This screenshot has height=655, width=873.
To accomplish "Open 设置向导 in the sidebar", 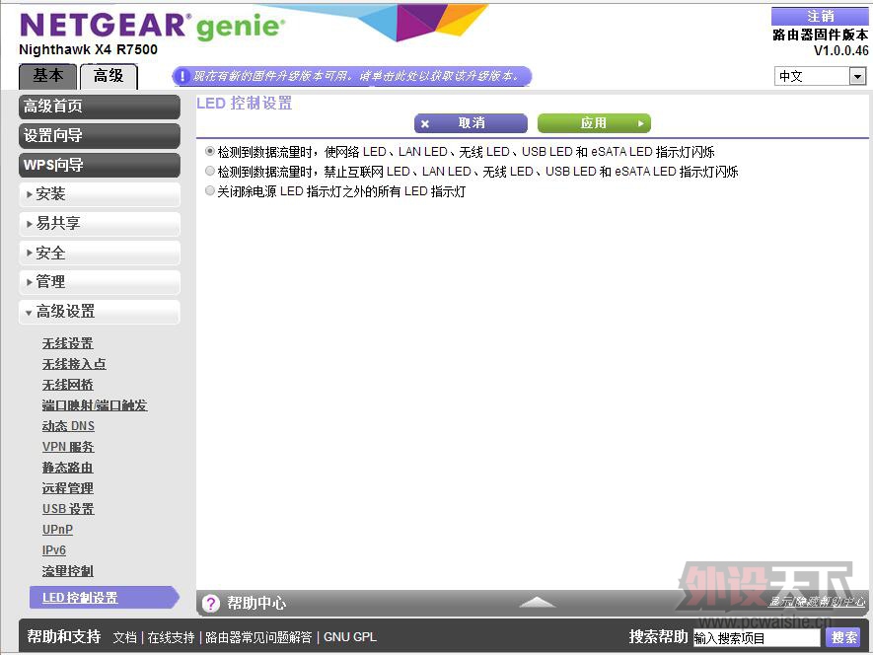I will pyautogui.click(x=100, y=136).
